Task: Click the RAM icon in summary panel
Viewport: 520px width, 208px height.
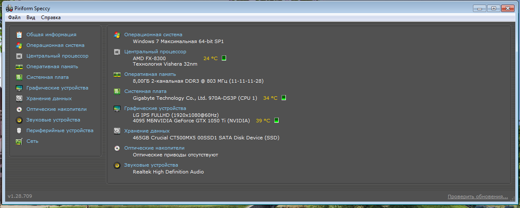Action: pos(117,74)
